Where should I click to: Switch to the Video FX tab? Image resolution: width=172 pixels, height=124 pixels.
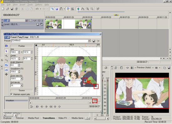[x=63, y=118]
